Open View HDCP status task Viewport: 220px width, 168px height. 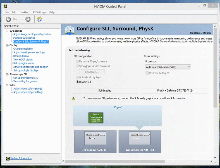click(x=23, y=60)
